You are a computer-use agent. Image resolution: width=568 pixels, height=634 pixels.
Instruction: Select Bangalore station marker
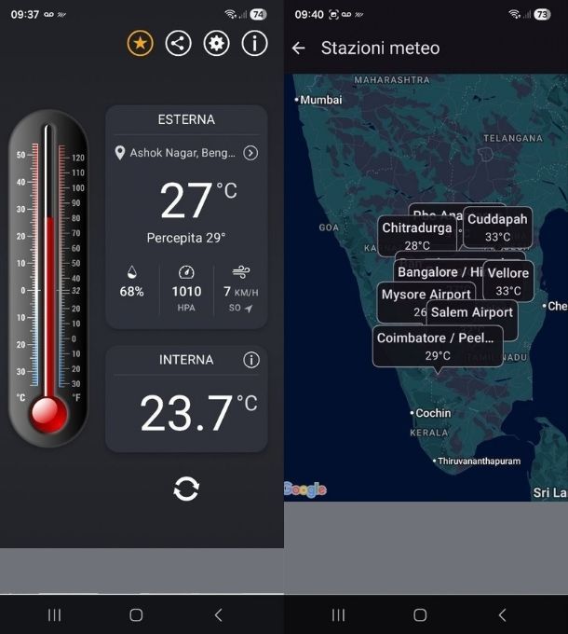438,272
